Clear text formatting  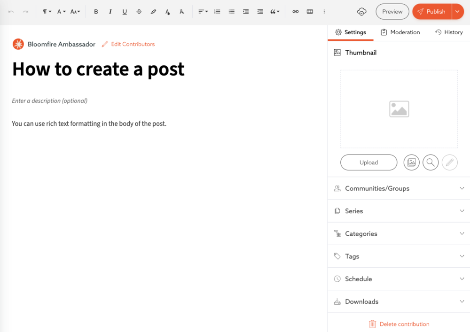(x=181, y=12)
